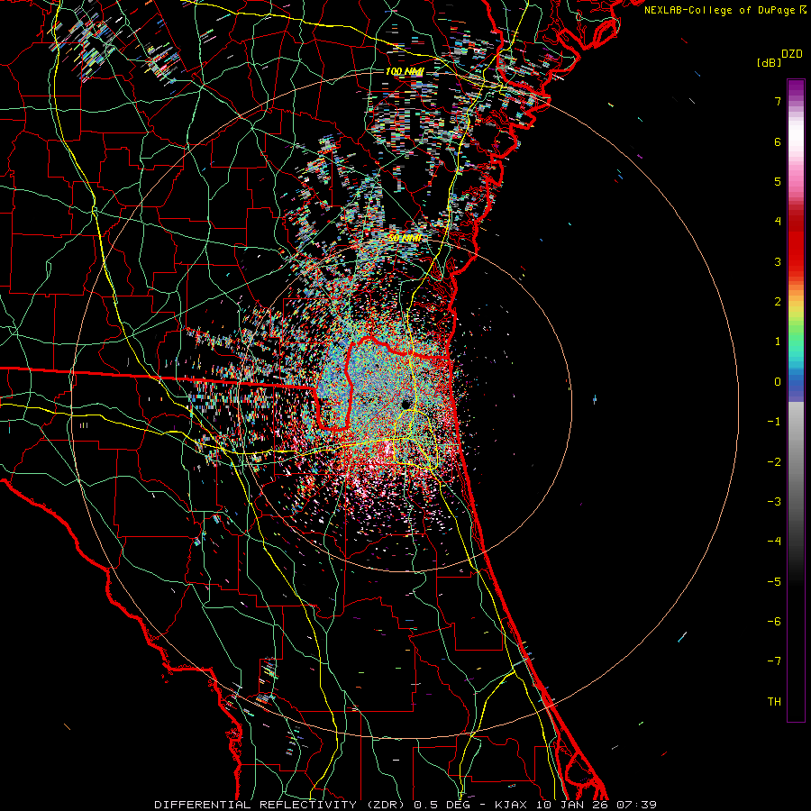Select the -2 value on the color scale
The width and height of the screenshot is (811, 811).
(x=774, y=462)
